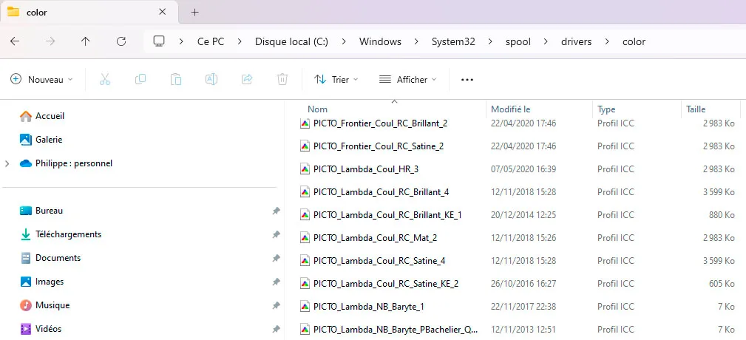The image size is (746, 340).
Task: Click the Copy icon in toolbar
Action: click(x=140, y=79)
